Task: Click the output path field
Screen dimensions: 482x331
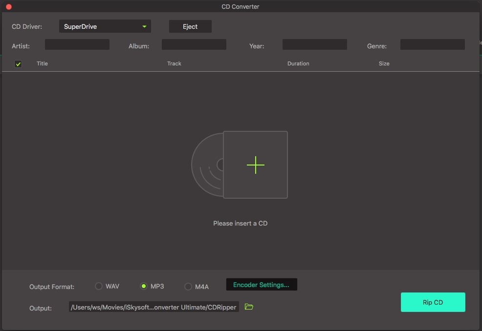Action: point(153,307)
